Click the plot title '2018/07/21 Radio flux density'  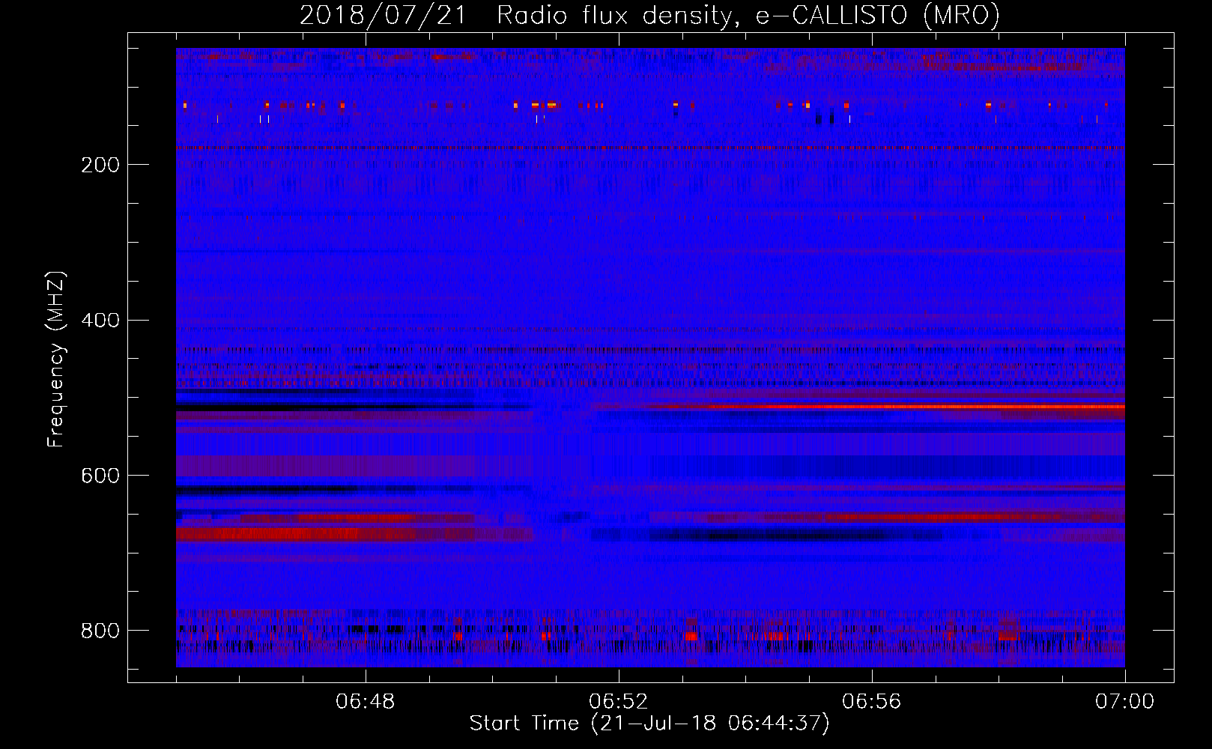point(649,15)
